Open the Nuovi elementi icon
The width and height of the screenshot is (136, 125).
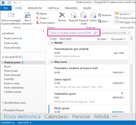pyautogui.click(x=27, y=15)
